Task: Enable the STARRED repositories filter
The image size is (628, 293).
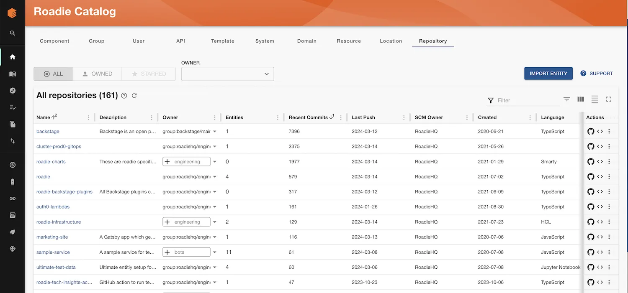Action: (x=149, y=74)
